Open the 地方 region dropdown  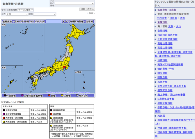[17, 14]
